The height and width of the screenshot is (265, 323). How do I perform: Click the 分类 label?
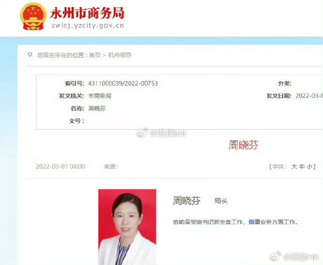285,84
